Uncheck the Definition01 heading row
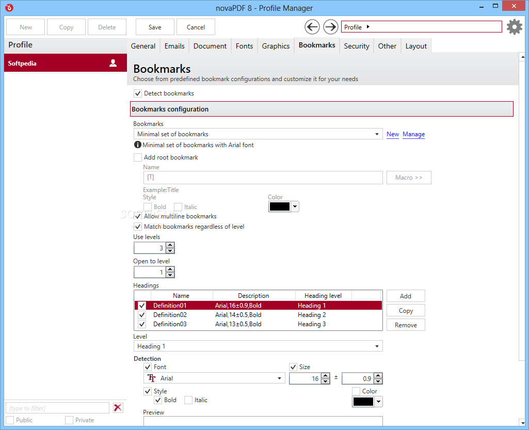The height and width of the screenshot is (430, 529). point(142,306)
